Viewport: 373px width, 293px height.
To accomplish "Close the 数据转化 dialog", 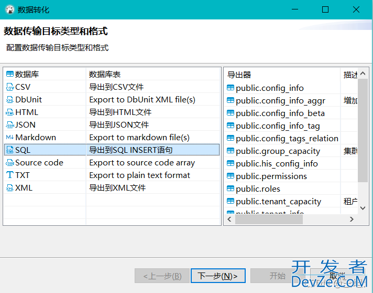I will point(356,9).
